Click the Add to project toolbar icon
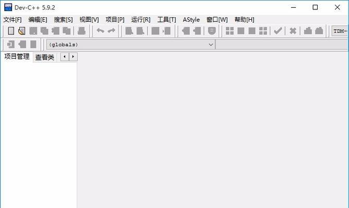This screenshot has width=349, height=208. 186,31
